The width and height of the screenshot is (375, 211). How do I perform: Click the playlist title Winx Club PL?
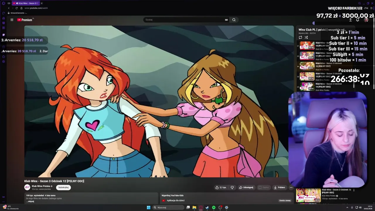pos(322,30)
